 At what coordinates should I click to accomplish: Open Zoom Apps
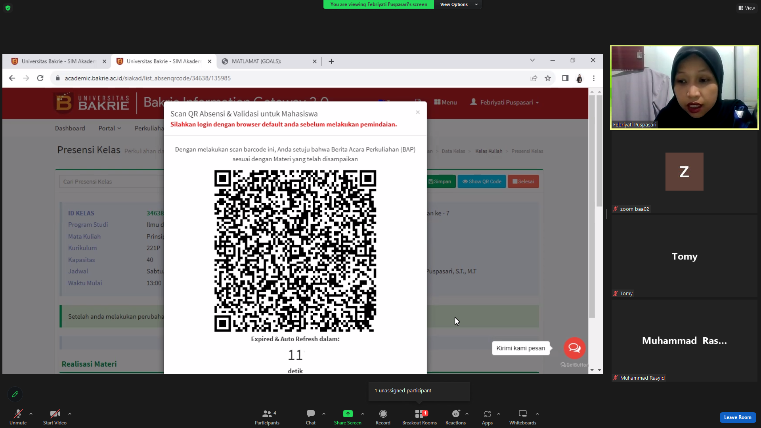point(487,417)
